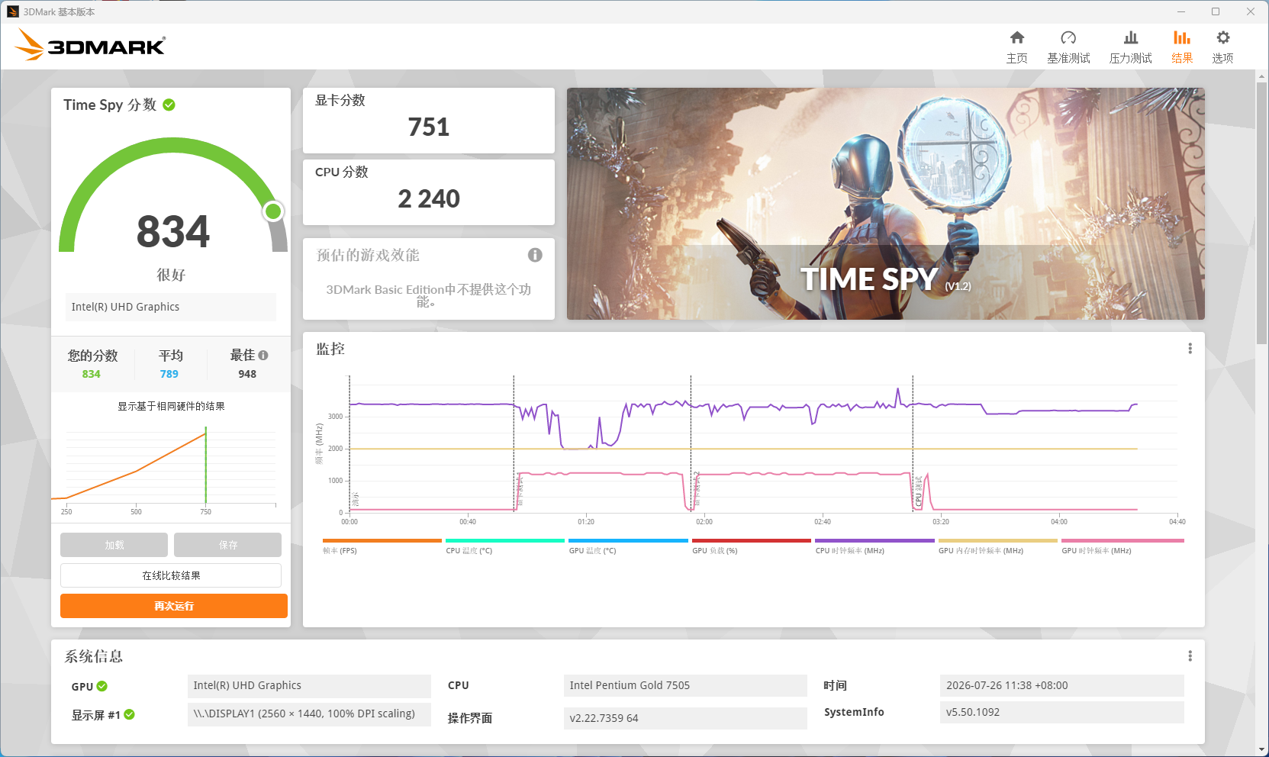Open the 基准测试 benchmarks tab
1269x757 pixels.
point(1068,47)
